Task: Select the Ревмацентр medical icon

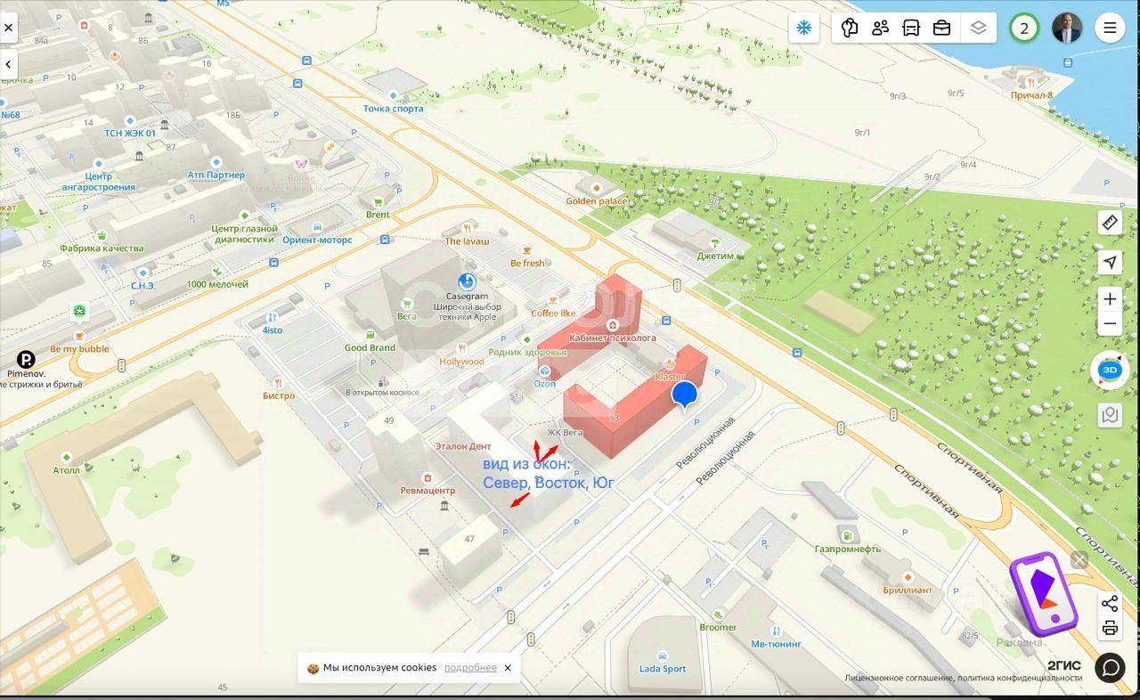Action: 427,478
